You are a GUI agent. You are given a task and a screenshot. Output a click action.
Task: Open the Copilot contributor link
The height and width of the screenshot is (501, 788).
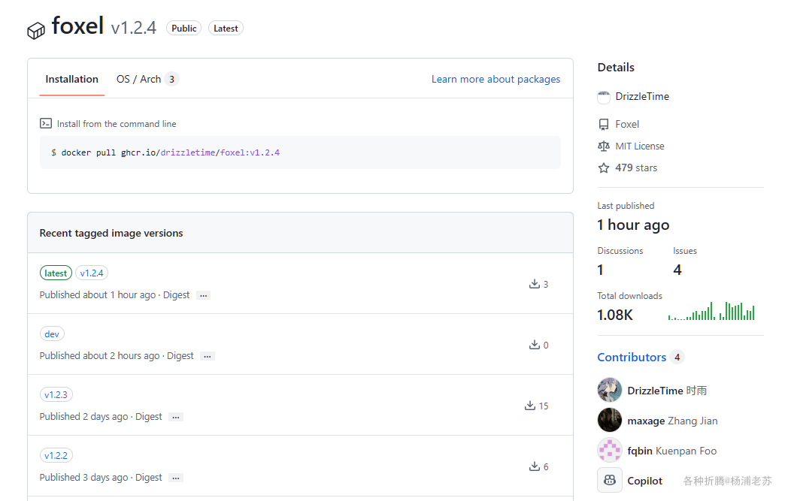(644, 481)
